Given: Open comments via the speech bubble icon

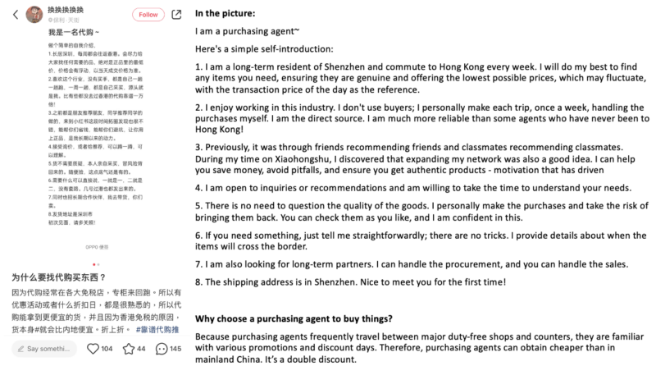Looking at the screenshot, I should [162, 349].
